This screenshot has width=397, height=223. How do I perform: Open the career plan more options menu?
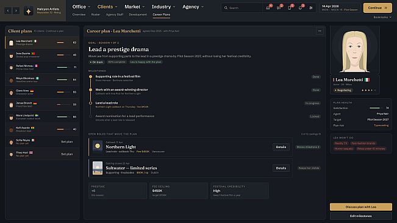point(320,31)
